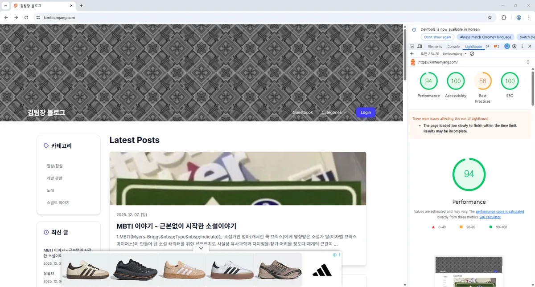Click the browser extensions puzzle icon
This screenshot has height=287, width=535.
click(504, 17)
